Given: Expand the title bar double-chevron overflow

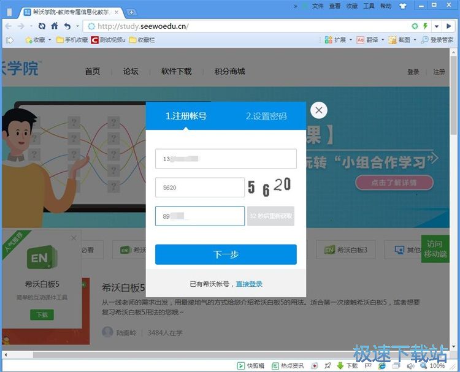Looking at the screenshot, I should point(296,6).
